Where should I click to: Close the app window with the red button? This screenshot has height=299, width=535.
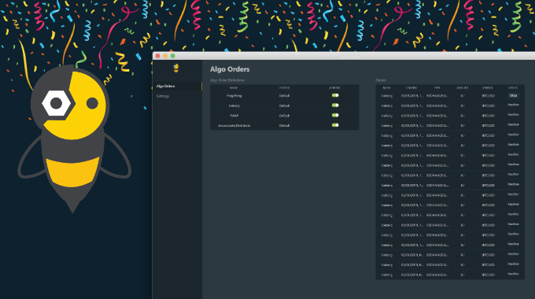pyautogui.click(x=157, y=56)
